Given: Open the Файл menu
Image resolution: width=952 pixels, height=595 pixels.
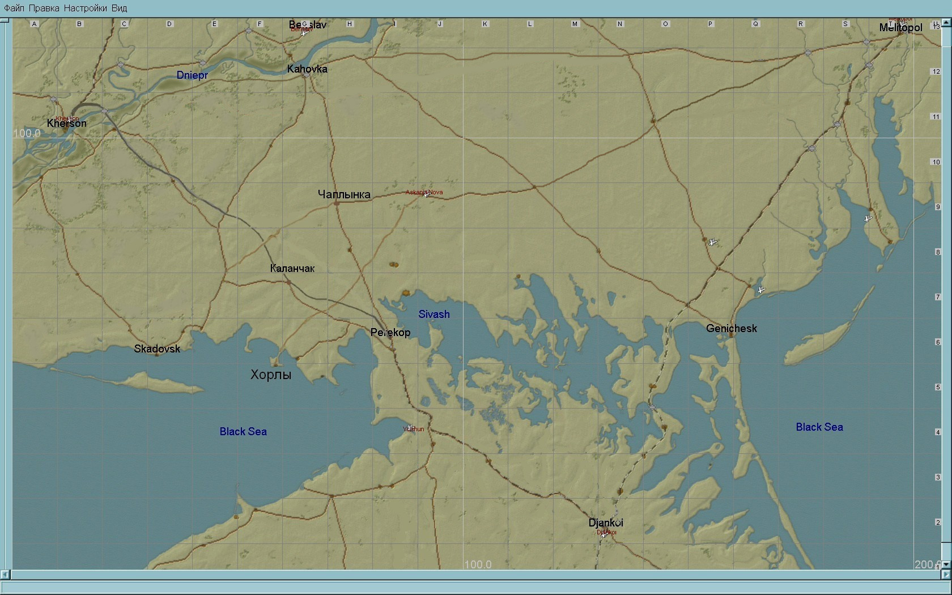Looking at the screenshot, I should pyautogui.click(x=14, y=8).
